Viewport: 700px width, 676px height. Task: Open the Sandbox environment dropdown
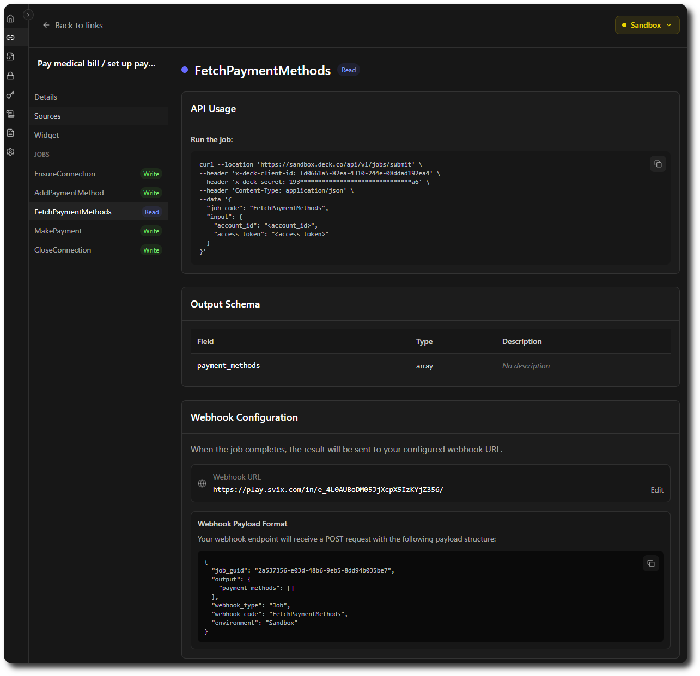click(x=647, y=25)
